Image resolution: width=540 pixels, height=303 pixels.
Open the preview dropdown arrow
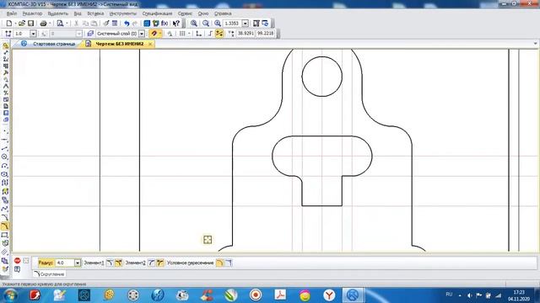coord(67,24)
